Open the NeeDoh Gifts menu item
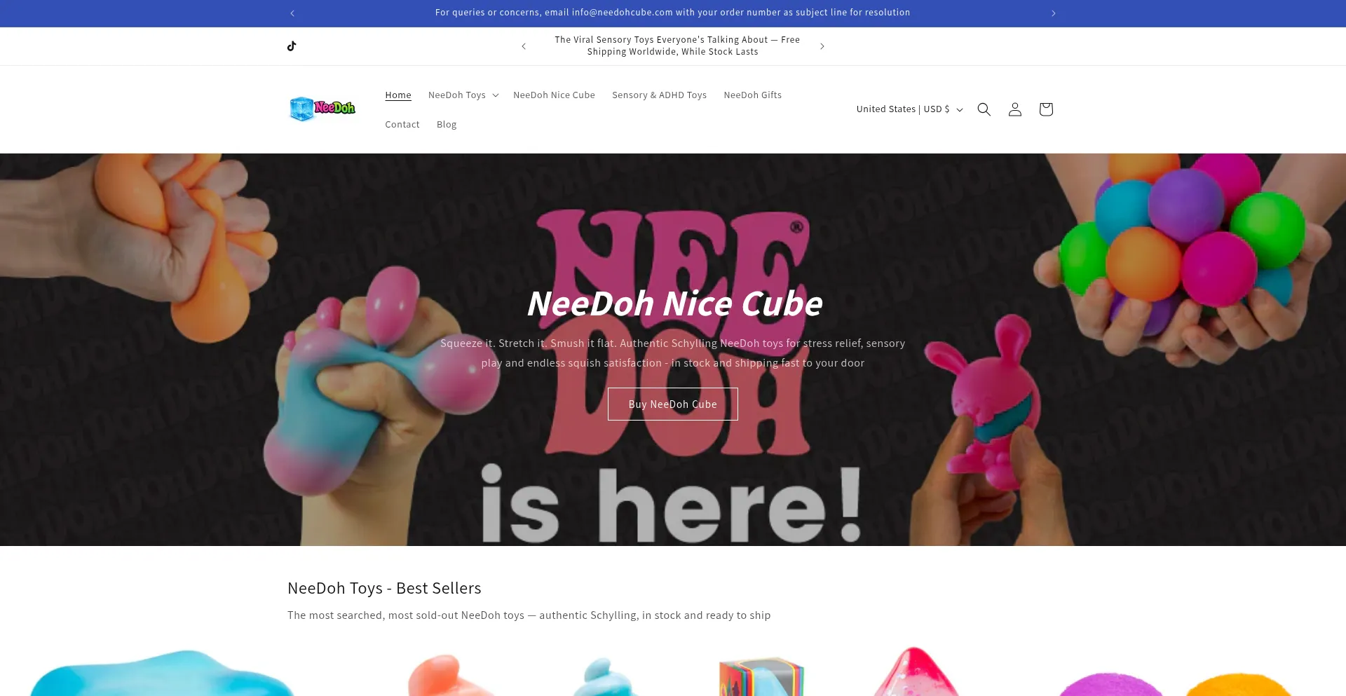This screenshot has height=696, width=1346. pos(752,95)
